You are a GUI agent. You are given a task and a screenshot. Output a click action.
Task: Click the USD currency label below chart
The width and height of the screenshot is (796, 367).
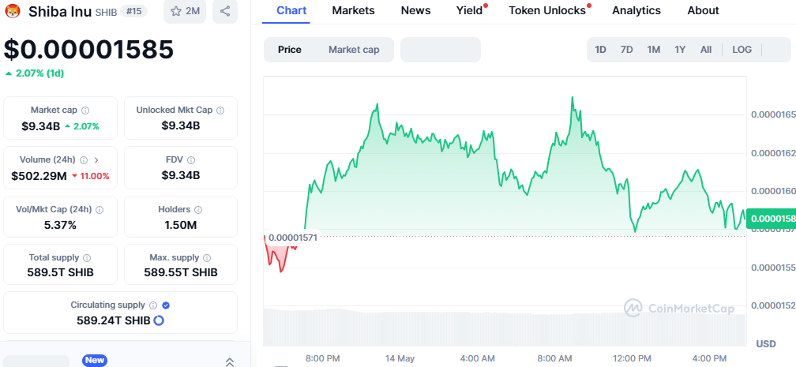coord(766,343)
